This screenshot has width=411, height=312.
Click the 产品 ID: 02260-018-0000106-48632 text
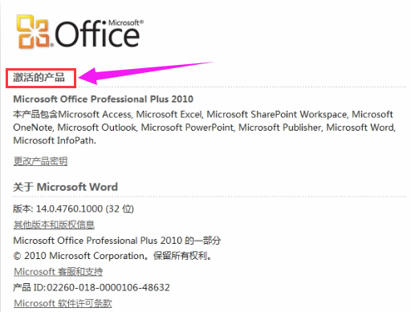pos(92,288)
